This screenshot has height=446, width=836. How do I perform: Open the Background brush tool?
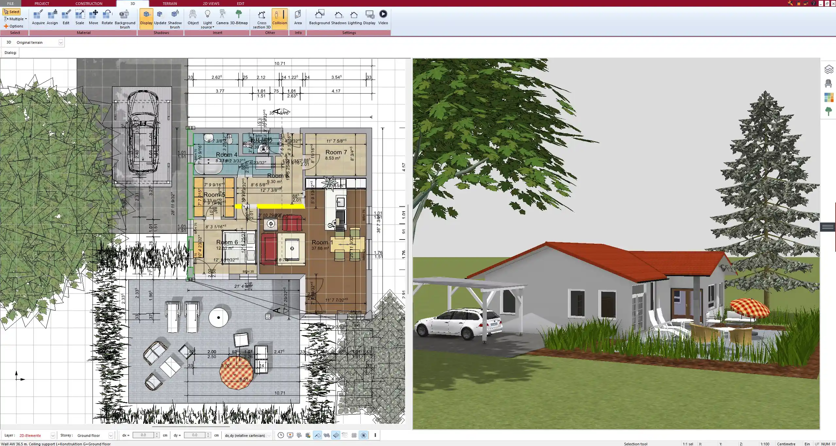pos(125,19)
